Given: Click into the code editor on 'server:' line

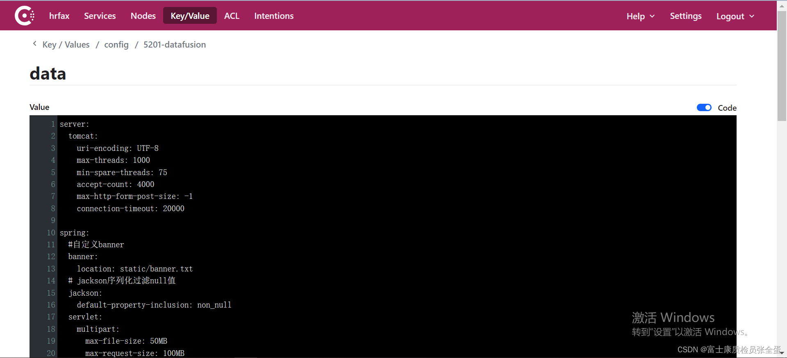Looking at the screenshot, I should (x=74, y=124).
